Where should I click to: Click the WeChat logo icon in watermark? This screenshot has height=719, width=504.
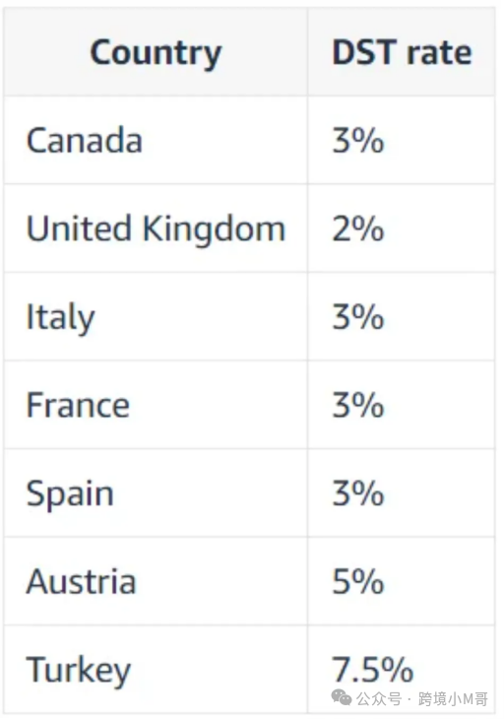tap(342, 698)
